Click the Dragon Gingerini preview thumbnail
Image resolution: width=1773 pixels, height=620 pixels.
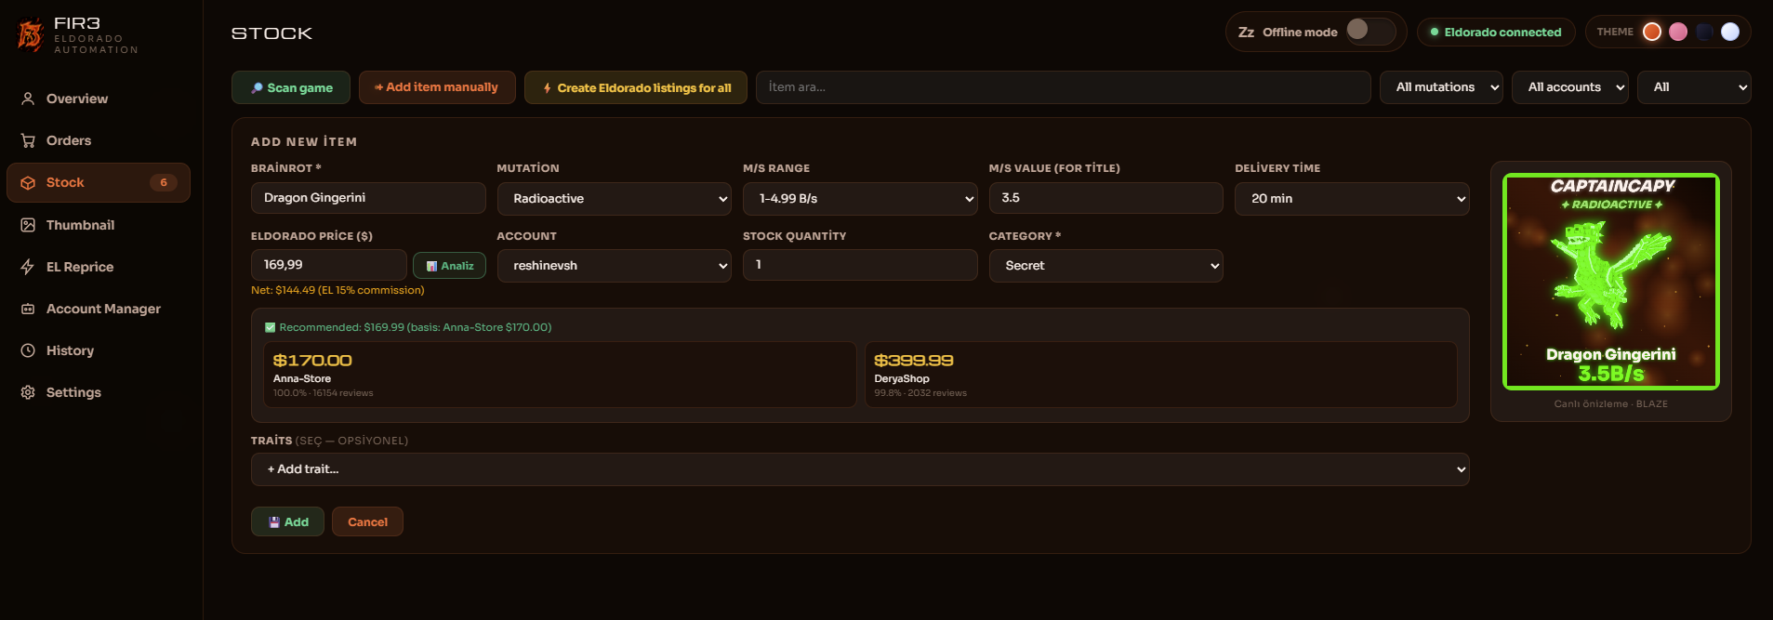[x=1611, y=282]
